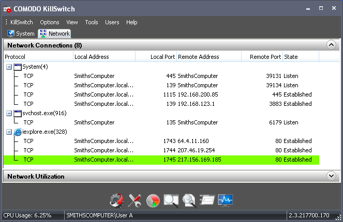
Task: Click the CPU Usage: 6.25% status entry
Action: point(27,215)
